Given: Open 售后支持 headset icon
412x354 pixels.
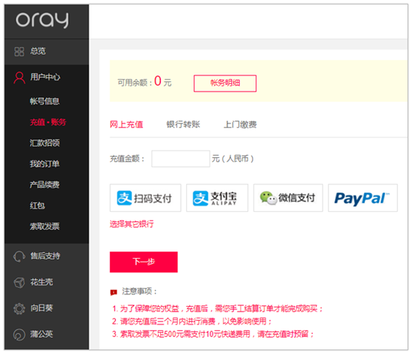Looking at the screenshot, I should point(19,257).
